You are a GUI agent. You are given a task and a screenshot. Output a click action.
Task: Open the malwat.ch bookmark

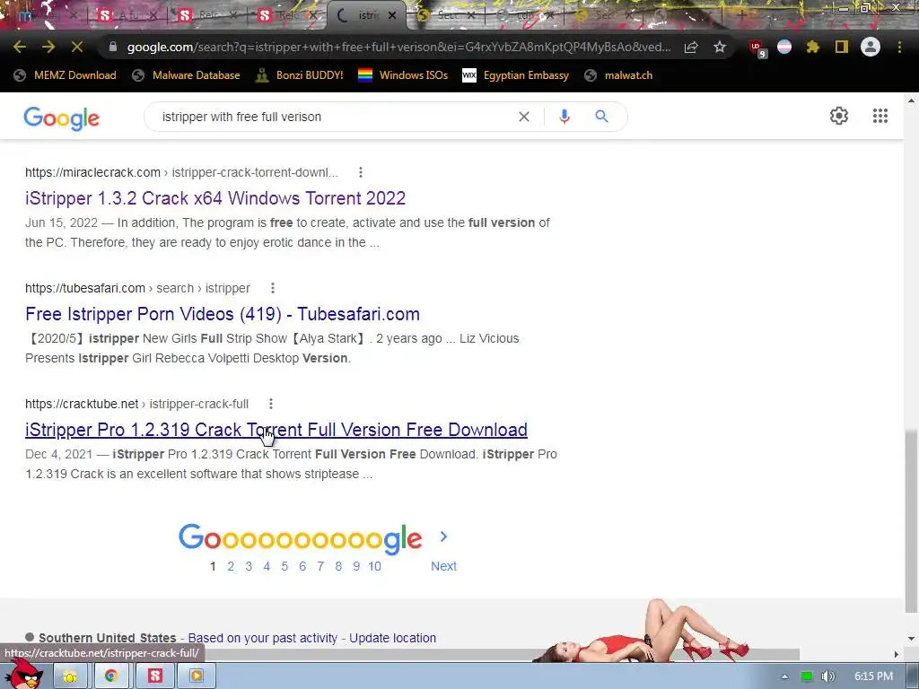pyautogui.click(x=618, y=75)
